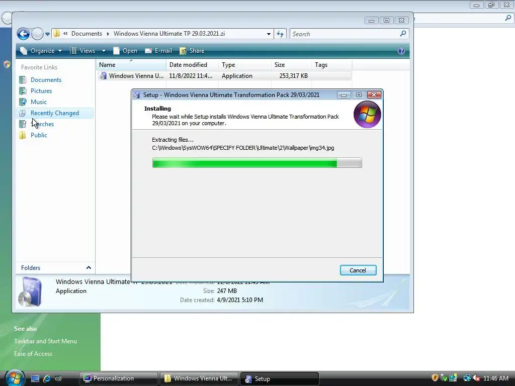Click the Pictures icon in Favorite Links
515x386 pixels.
23,91
